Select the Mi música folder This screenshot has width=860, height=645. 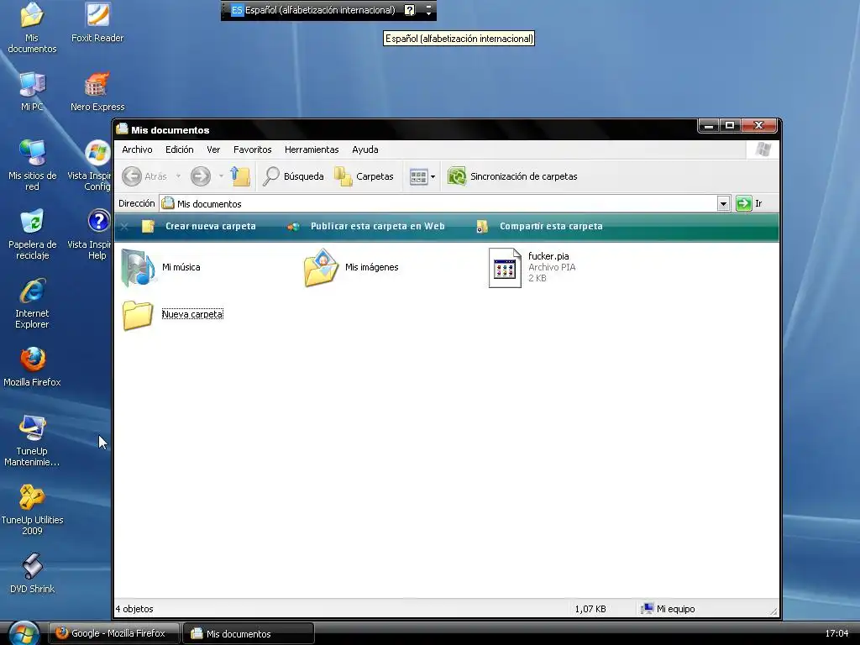160,267
